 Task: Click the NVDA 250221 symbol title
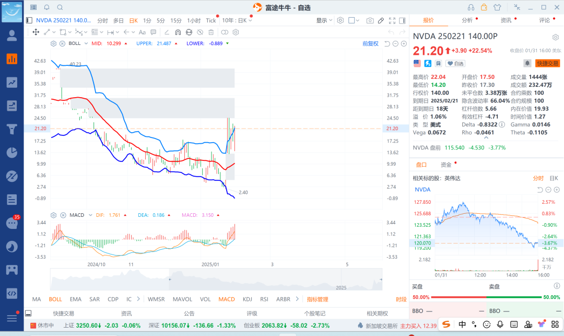click(64, 20)
